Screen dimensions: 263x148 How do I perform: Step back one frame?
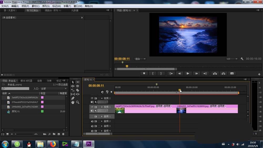(x=179, y=73)
